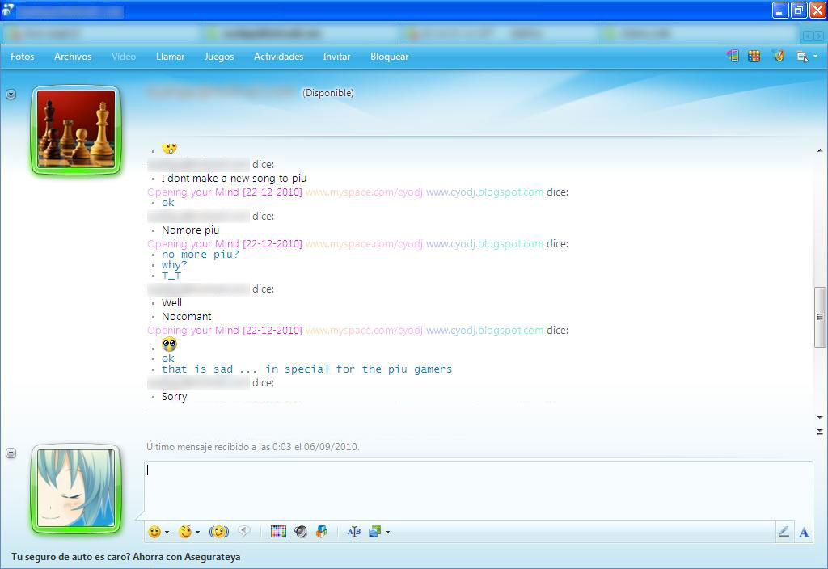The height and width of the screenshot is (569, 828).
Task: Click the colored tiles icon in the top bar
Action: [x=754, y=57]
